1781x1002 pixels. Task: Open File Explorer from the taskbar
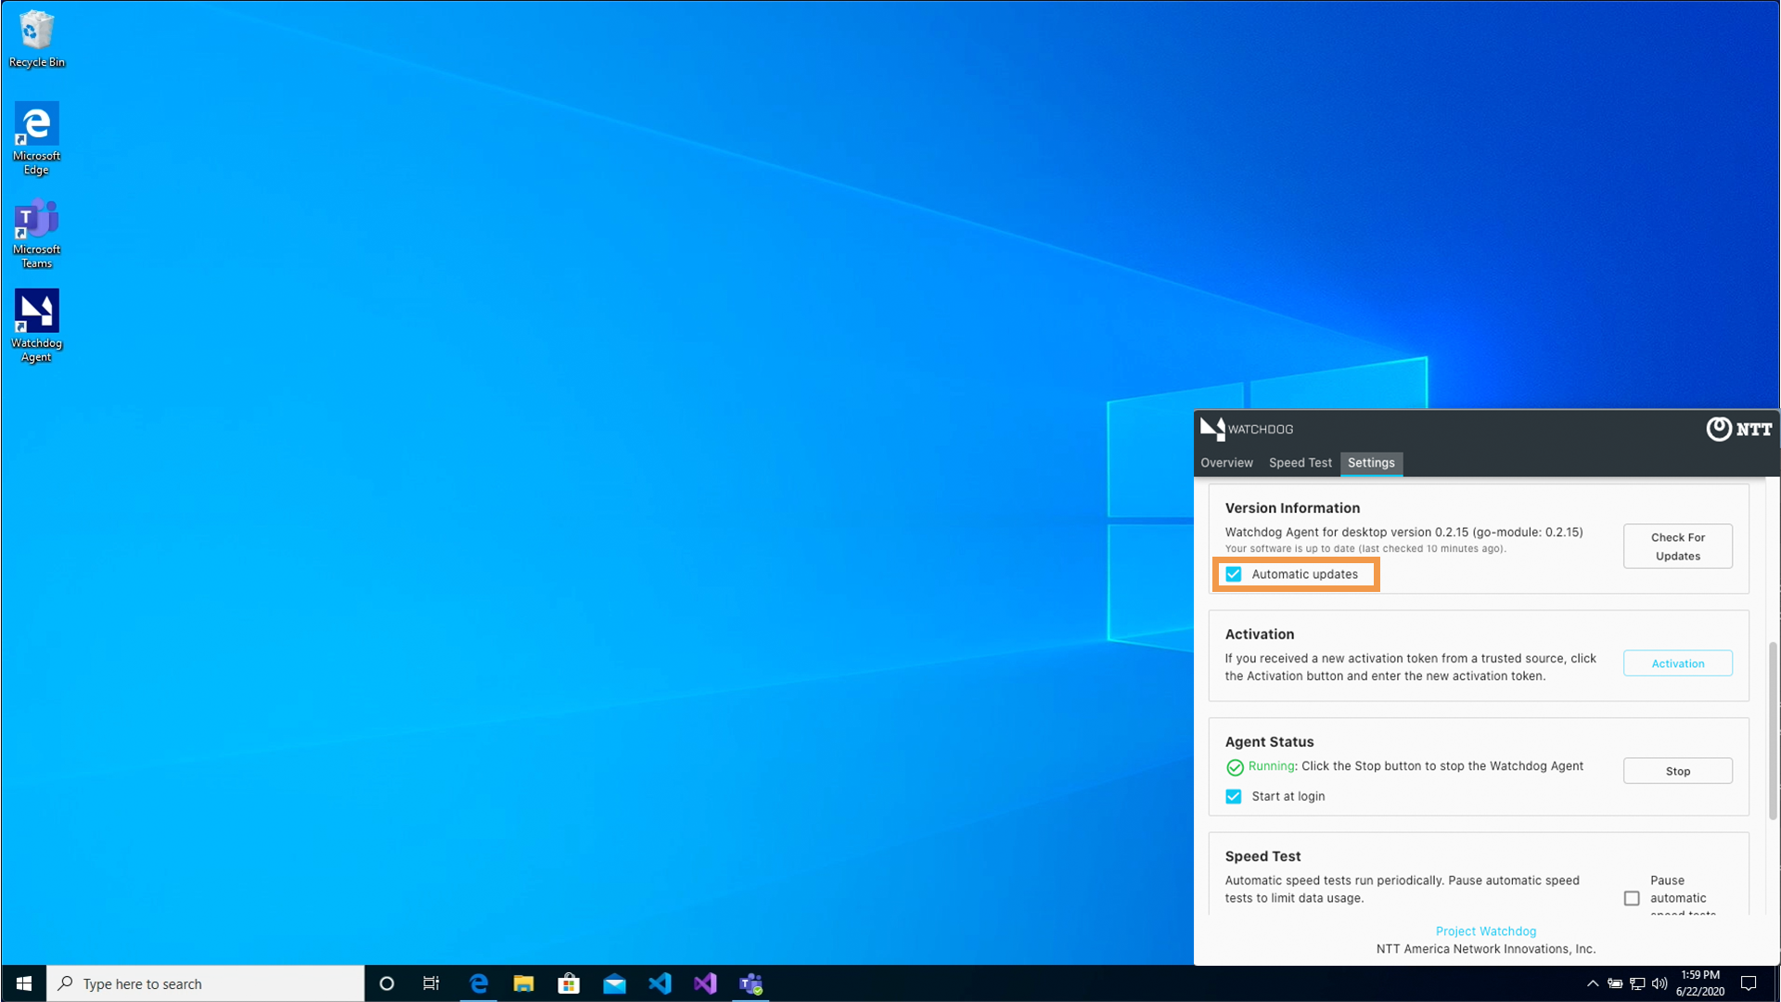(x=523, y=983)
